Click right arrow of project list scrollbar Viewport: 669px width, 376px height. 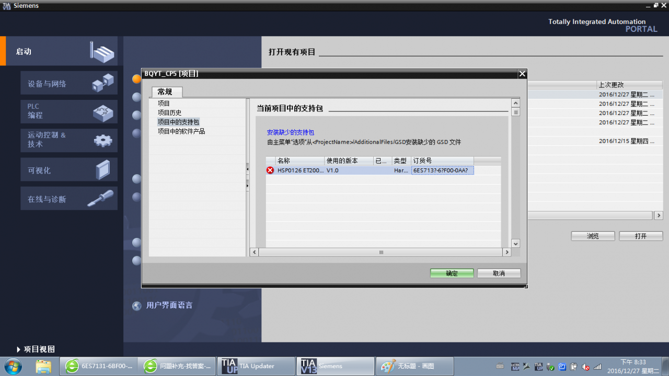tap(659, 215)
